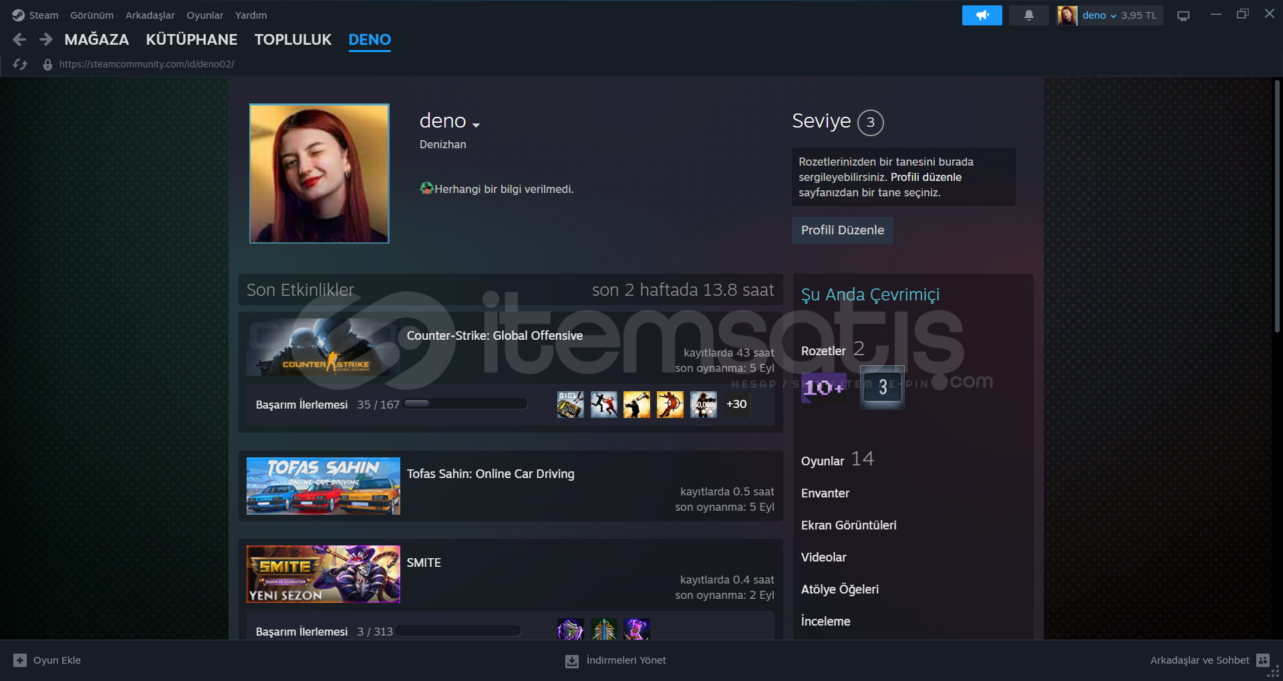This screenshot has width=1283, height=681.
Task: Open friends chat icon at bottom right
Action: (x=1263, y=660)
